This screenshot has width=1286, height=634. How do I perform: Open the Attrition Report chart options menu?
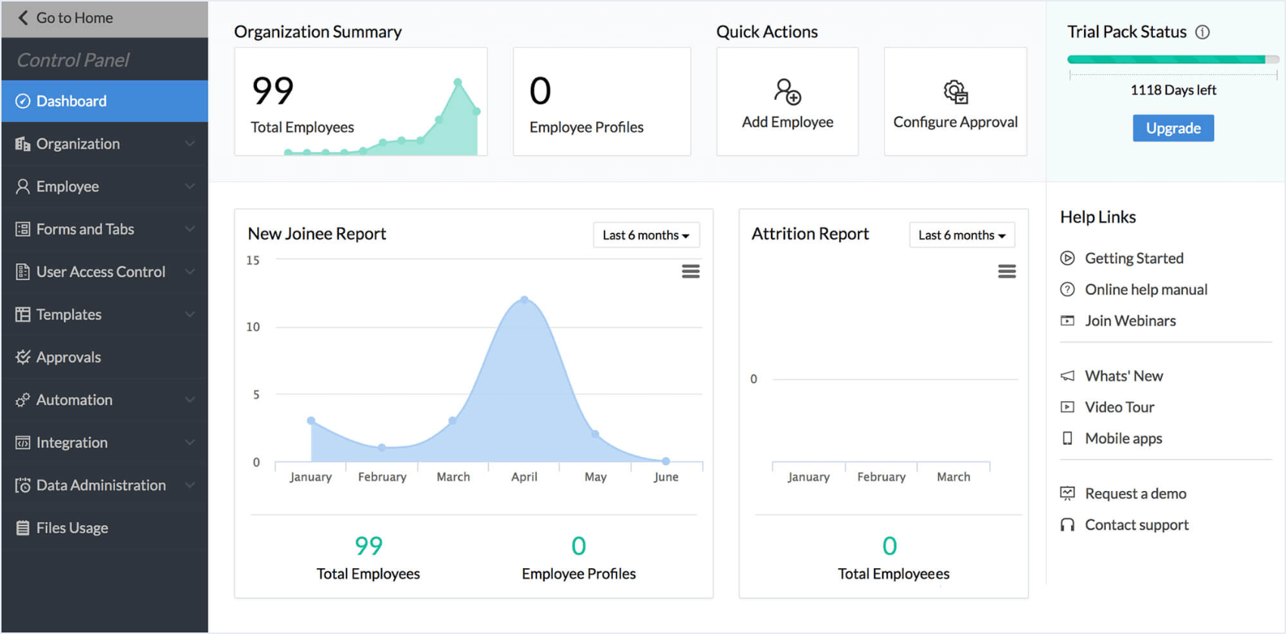point(1006,271)
